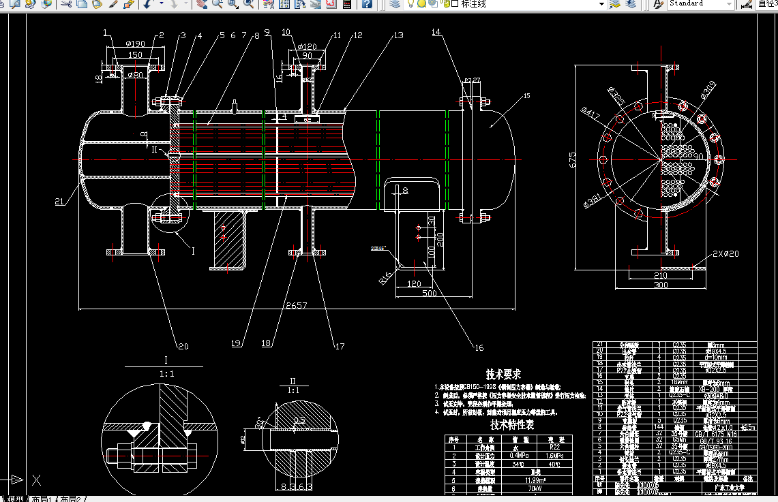Select the Realtime Zoom magnifier icon
778x502 pixels.
(x=217, y=4)
